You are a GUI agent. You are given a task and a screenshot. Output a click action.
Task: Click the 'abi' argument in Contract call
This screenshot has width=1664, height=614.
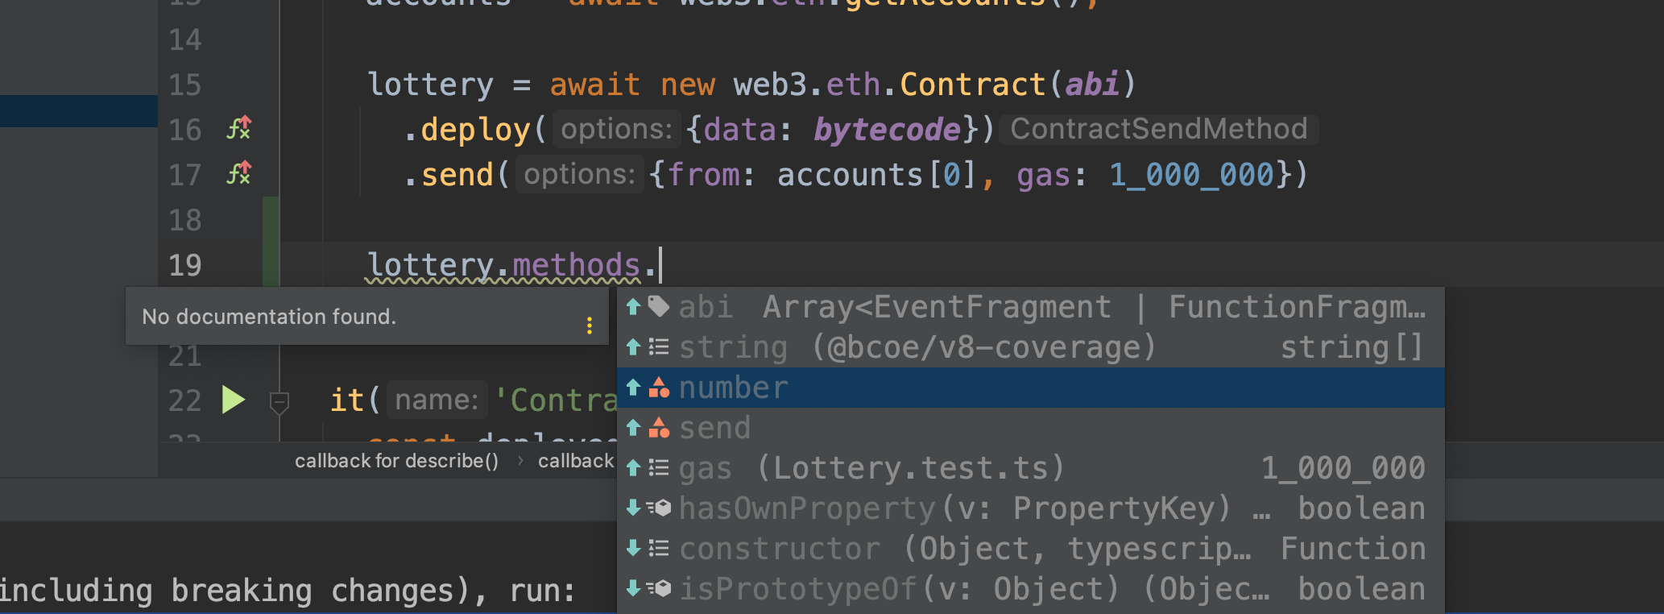[1092, 84]
